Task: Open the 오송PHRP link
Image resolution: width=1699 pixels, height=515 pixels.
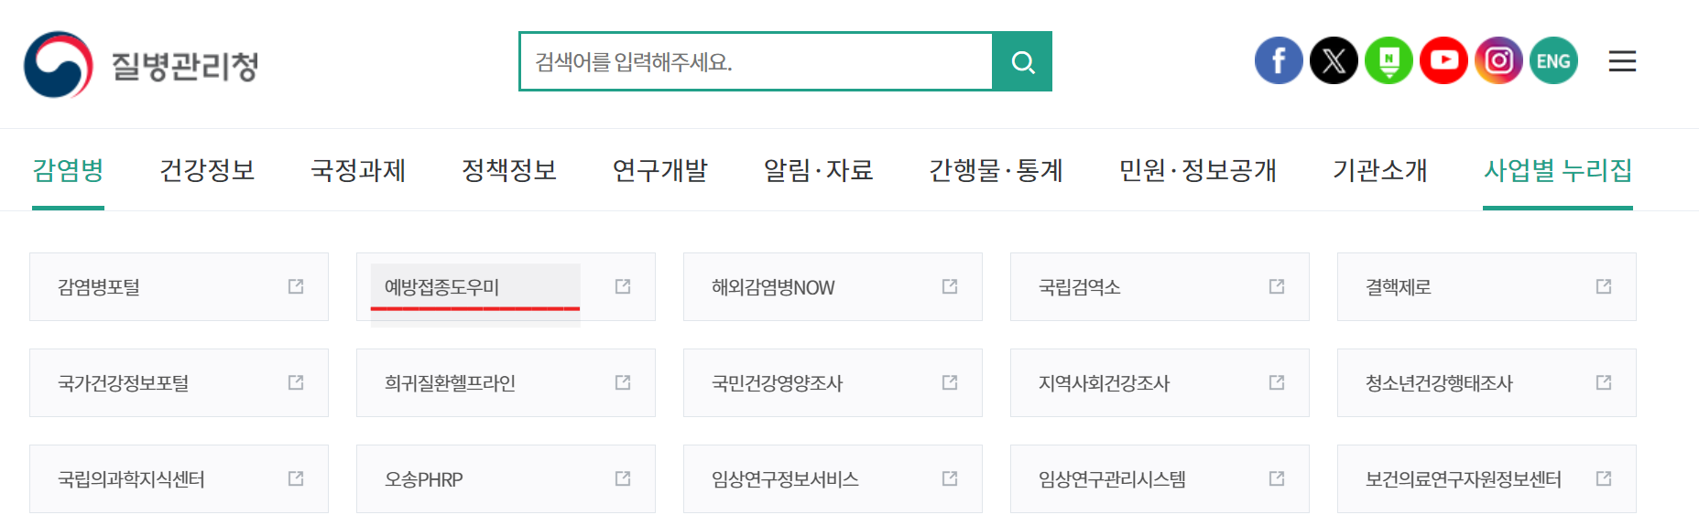Action: (506, 478)
